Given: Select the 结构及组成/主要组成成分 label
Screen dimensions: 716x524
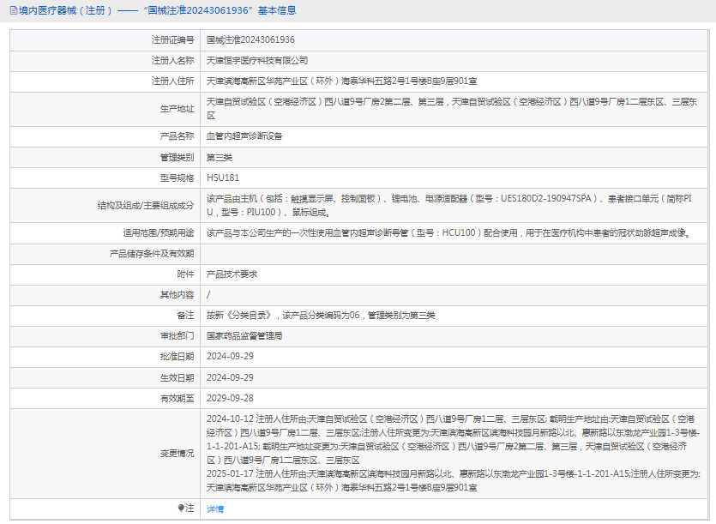Looking at the screenshot, I should coord(146,206).
